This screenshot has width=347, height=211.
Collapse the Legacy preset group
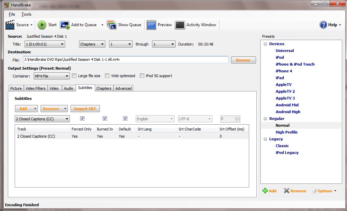point(265,139)
